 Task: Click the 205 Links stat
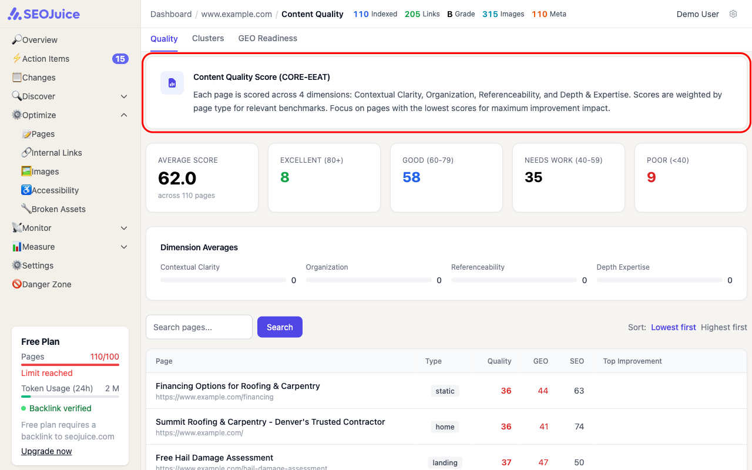pyautogui.click(x=422, y=14)
